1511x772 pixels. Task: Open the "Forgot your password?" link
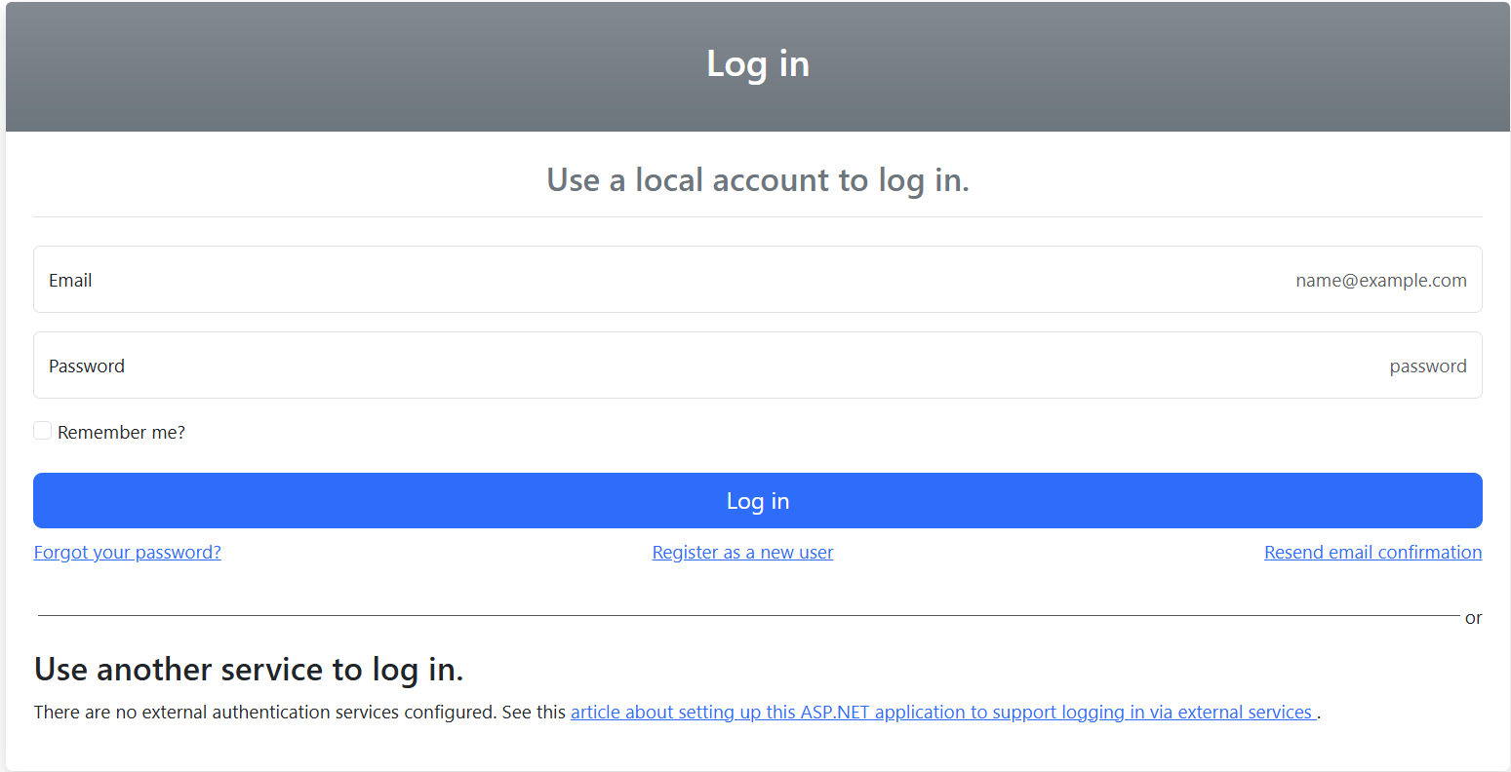pos(128,553)
